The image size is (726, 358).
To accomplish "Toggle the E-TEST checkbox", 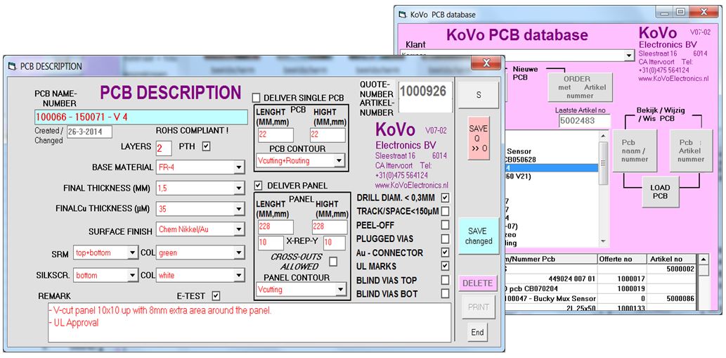I will click(x=216, y=295).
